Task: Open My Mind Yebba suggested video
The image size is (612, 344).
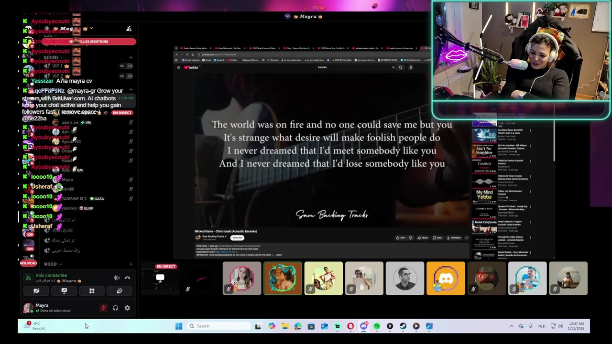Action: coord(484,197)
